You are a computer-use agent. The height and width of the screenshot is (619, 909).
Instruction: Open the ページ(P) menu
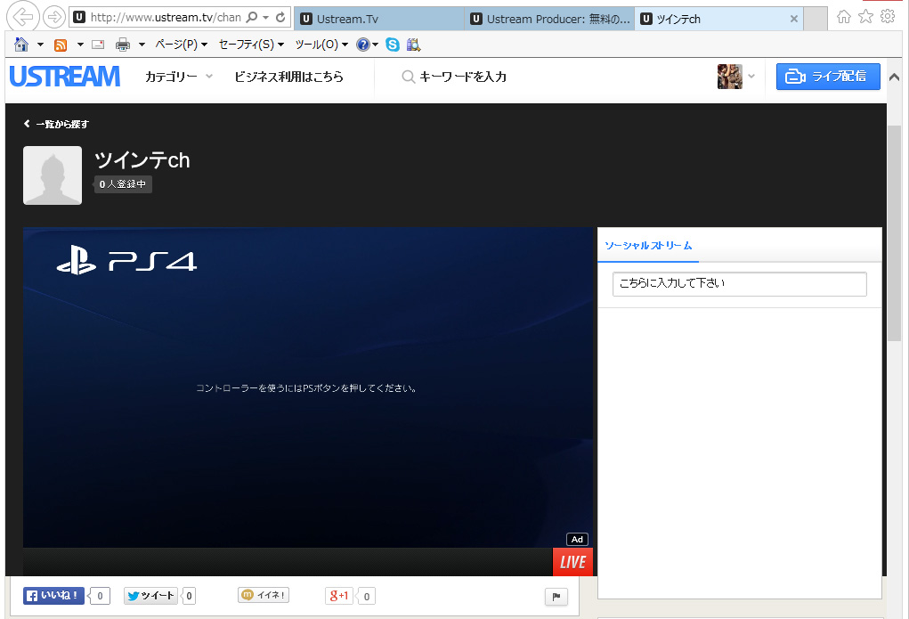coord(181,45)
